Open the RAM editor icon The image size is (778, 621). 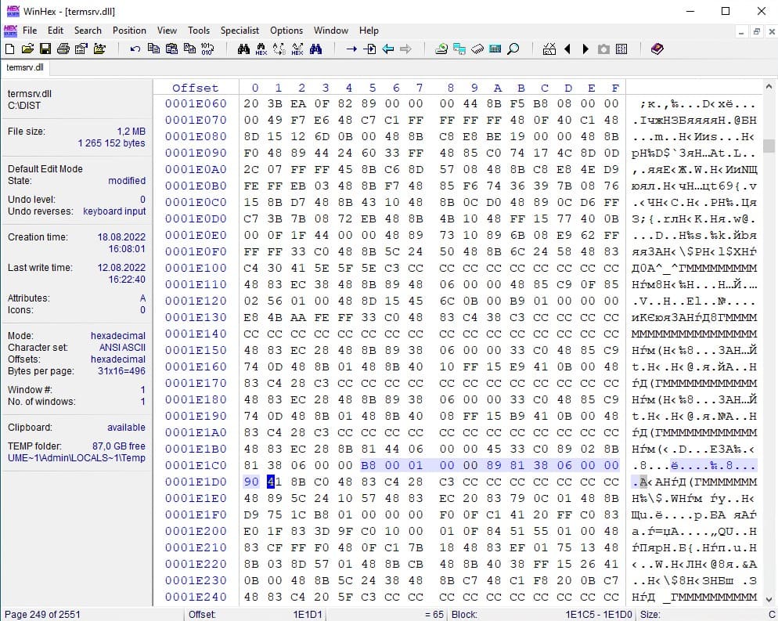pos(477,49)
